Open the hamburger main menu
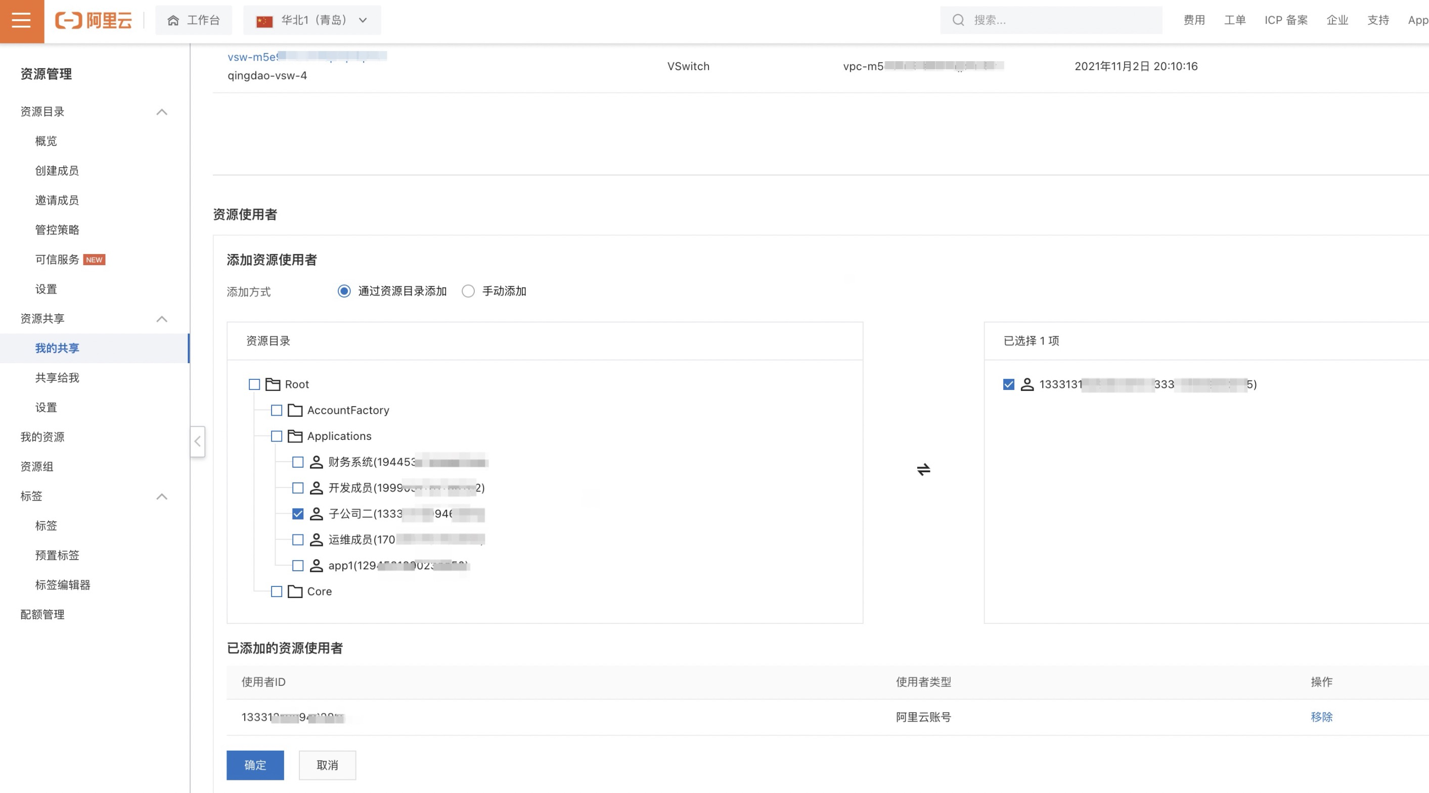1429x793 pixels. click(x=22, y=21)
